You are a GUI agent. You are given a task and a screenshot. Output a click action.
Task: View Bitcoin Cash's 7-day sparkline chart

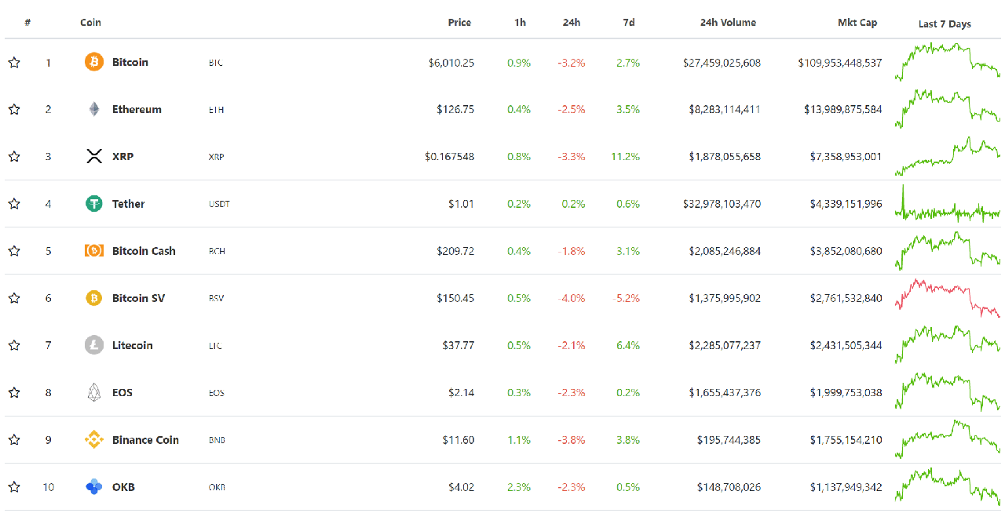click(x=947, y=250)
